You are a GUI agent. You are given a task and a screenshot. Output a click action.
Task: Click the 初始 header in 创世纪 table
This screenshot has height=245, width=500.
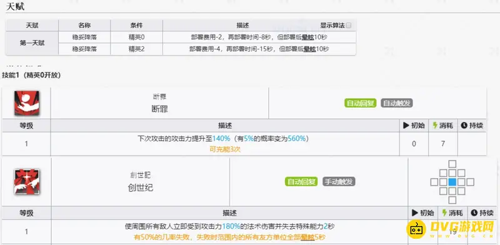tap(423, 212)
